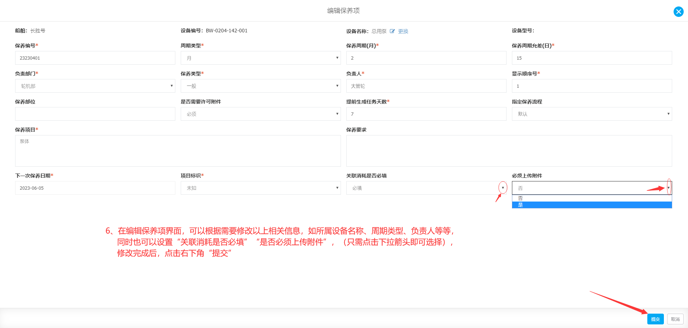This screenshot has height=328, width=688.
Task: Expand the 关联消耗是否必填 dropdown
Action: click(426, 188)
